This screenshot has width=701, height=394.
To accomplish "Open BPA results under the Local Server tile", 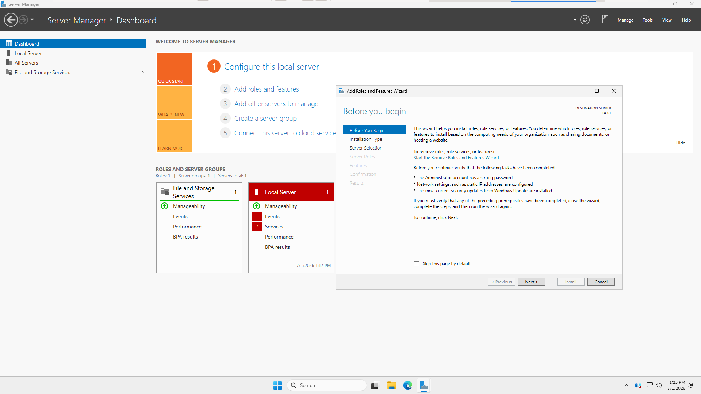I will tap(277, 247).
